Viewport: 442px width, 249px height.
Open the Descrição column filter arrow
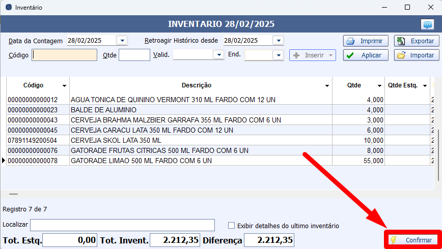pyautogui.click(x=327, y=86)
